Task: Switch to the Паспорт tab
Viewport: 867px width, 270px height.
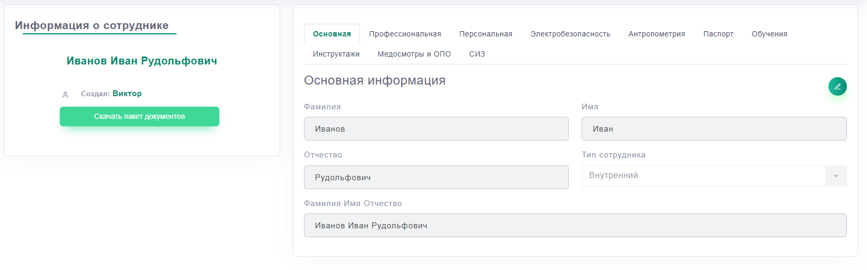Action: (x=718, y=34)
